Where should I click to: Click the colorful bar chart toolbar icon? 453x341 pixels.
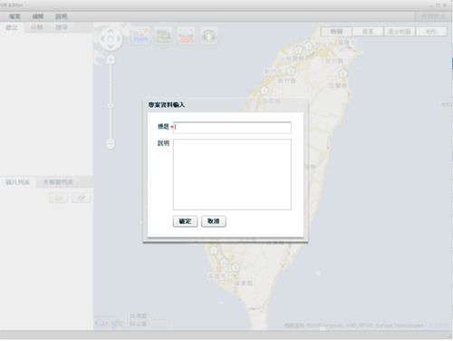tap(140, 36)
